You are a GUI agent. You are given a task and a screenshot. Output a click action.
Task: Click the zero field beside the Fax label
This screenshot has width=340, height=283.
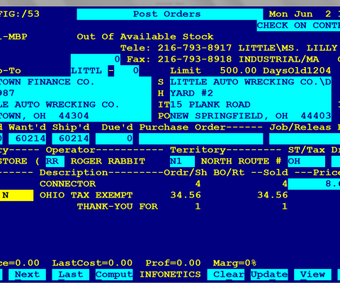point(96,59)
